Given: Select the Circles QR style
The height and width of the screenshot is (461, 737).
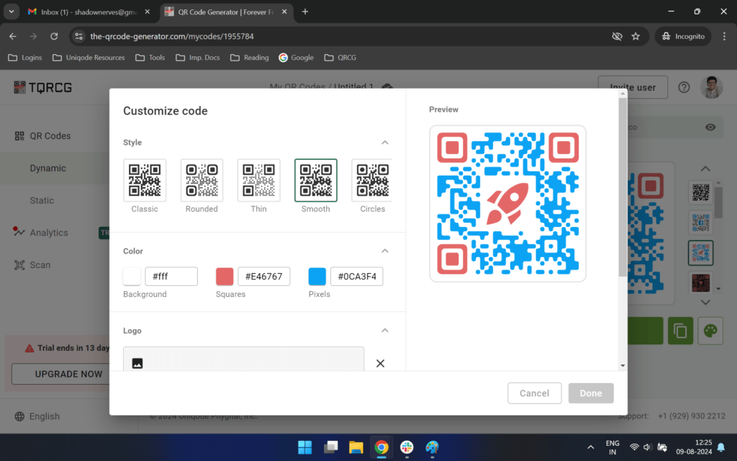Looking at the screenshot, I should click(372, 180).
